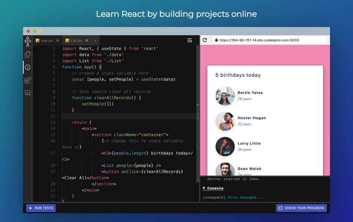Open the chat comments icon in sidebar
This screenshot has height=222, width=353.
coord(28,93)
